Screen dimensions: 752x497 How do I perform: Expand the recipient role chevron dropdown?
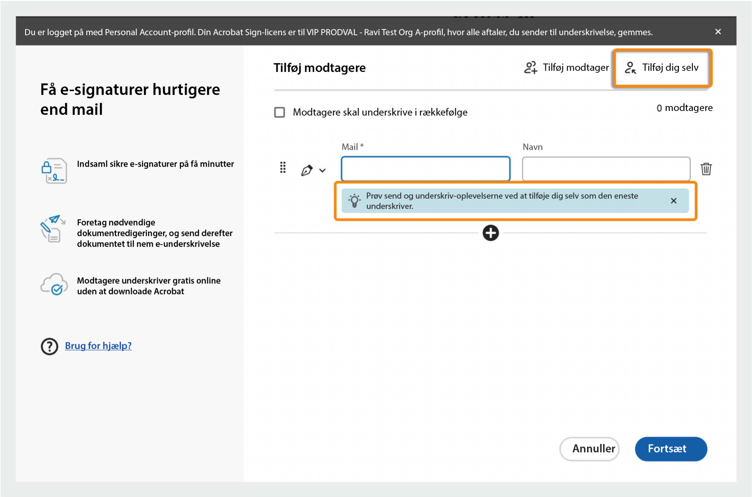pos(322,170)
